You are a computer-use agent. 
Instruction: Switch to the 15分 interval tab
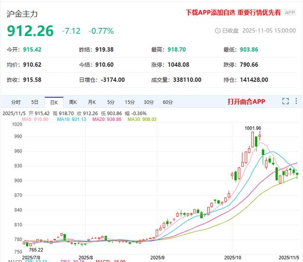(129, 102)
